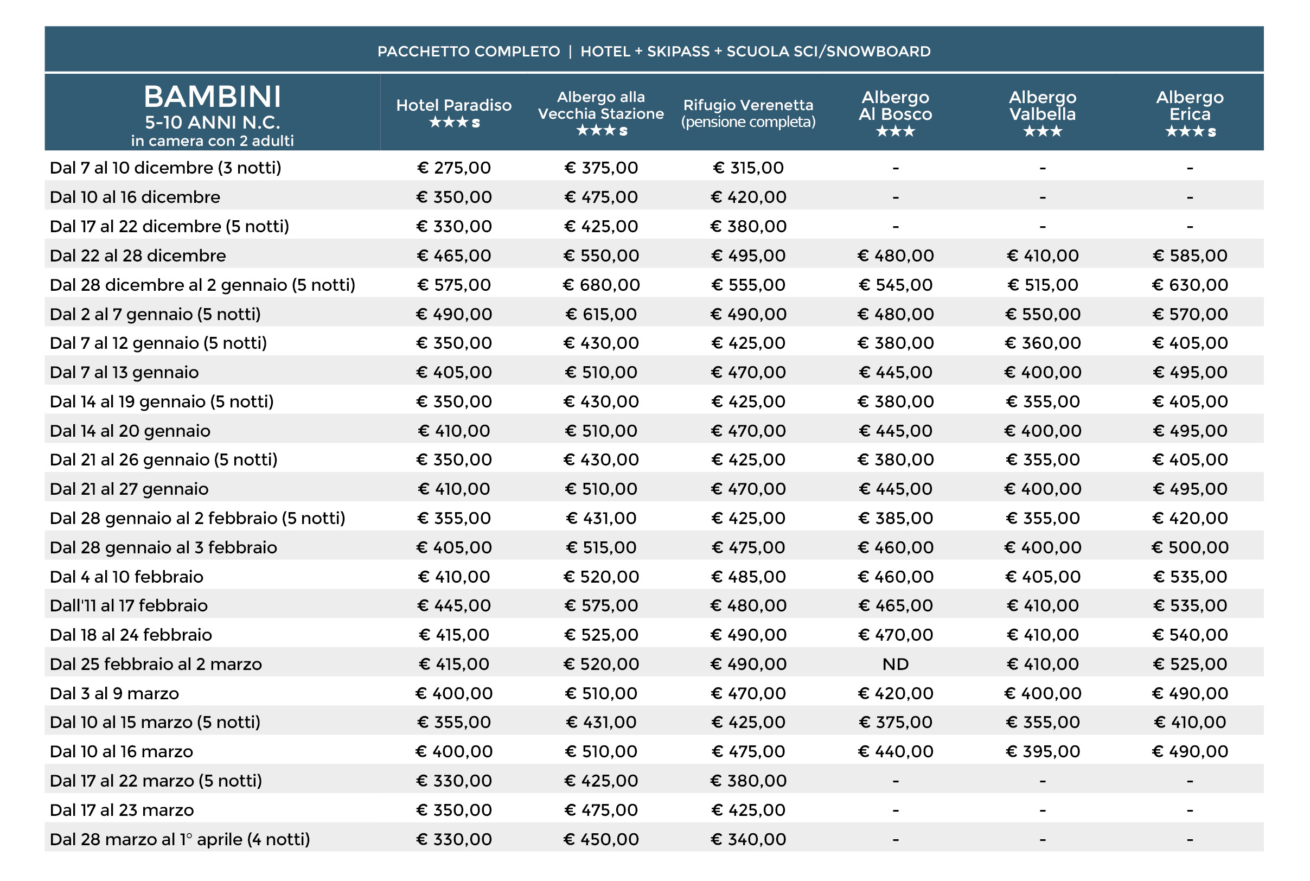The height and width of the screenshot is (881, 1310).
Task: Click the ND cell in Albergo Al Bosco column
Action: coord(896,664)
